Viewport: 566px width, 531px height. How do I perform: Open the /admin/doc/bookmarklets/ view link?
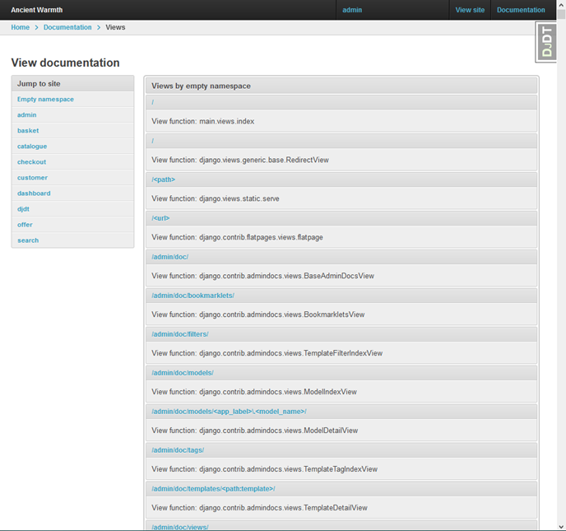(193, 296)
